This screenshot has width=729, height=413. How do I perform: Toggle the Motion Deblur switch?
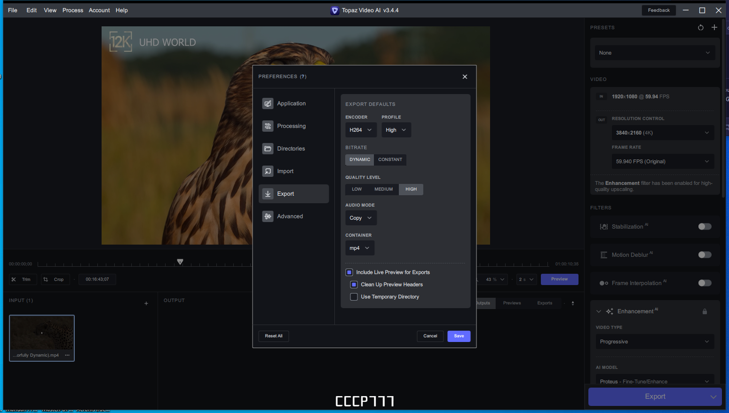click(705, 255)
